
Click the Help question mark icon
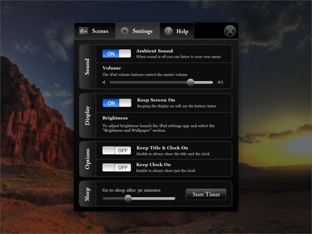(x=168, y=31)
